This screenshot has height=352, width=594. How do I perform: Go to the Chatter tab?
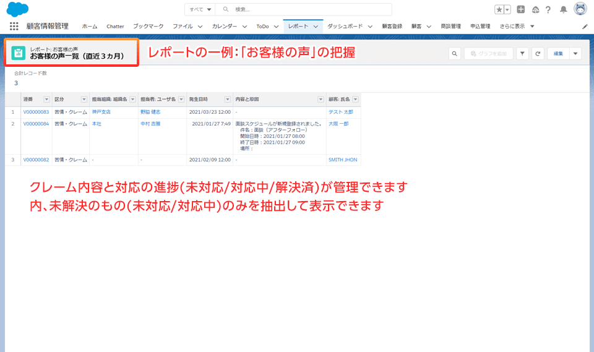point(115,27)
